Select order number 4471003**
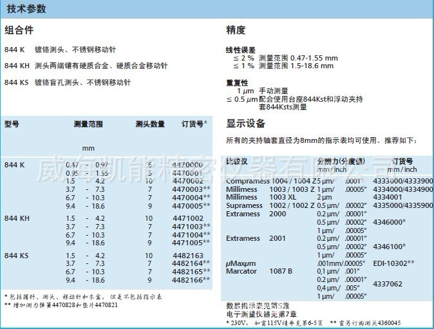The height and width of the screenshot is (329, 434). (191, 227)
